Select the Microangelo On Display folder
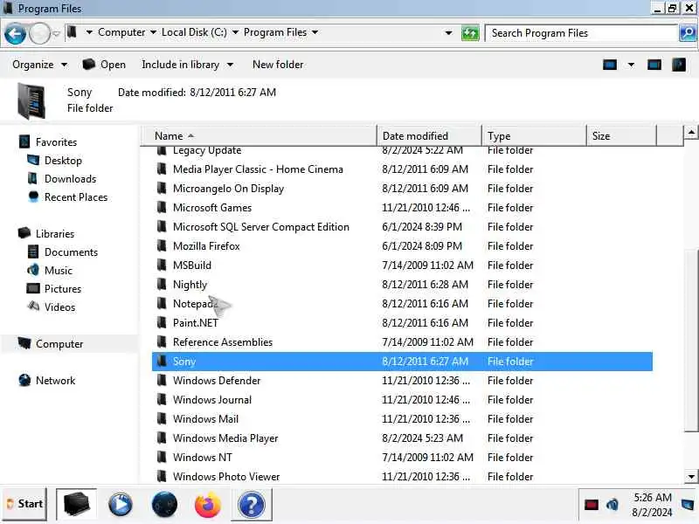The width and height of the screenshot is (699, 524). 228,189
